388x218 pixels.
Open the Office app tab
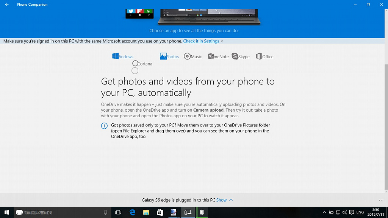[264, 56]
